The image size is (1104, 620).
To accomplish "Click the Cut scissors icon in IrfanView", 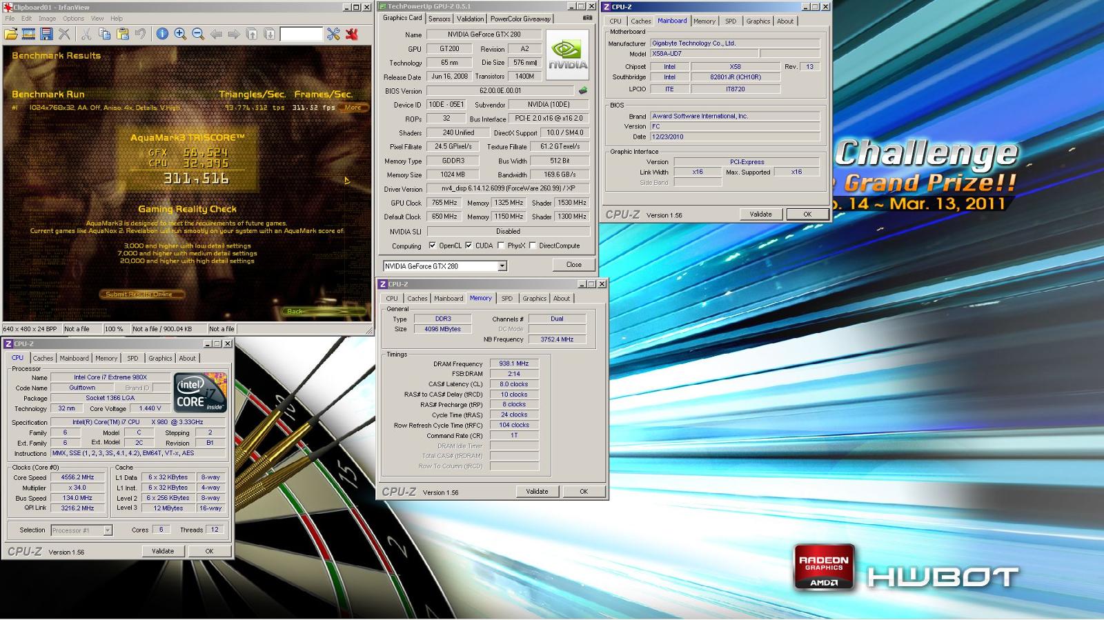I will click(x=86, y=34).
